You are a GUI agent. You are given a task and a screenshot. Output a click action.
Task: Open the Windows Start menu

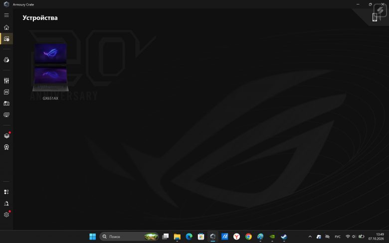click(93, 237)
